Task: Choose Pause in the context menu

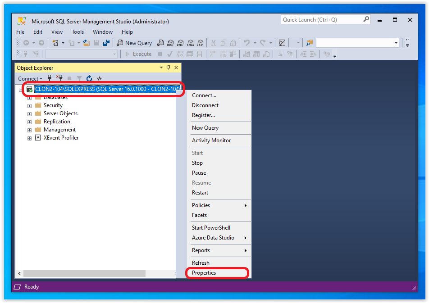Action: (x=219, y=173)
